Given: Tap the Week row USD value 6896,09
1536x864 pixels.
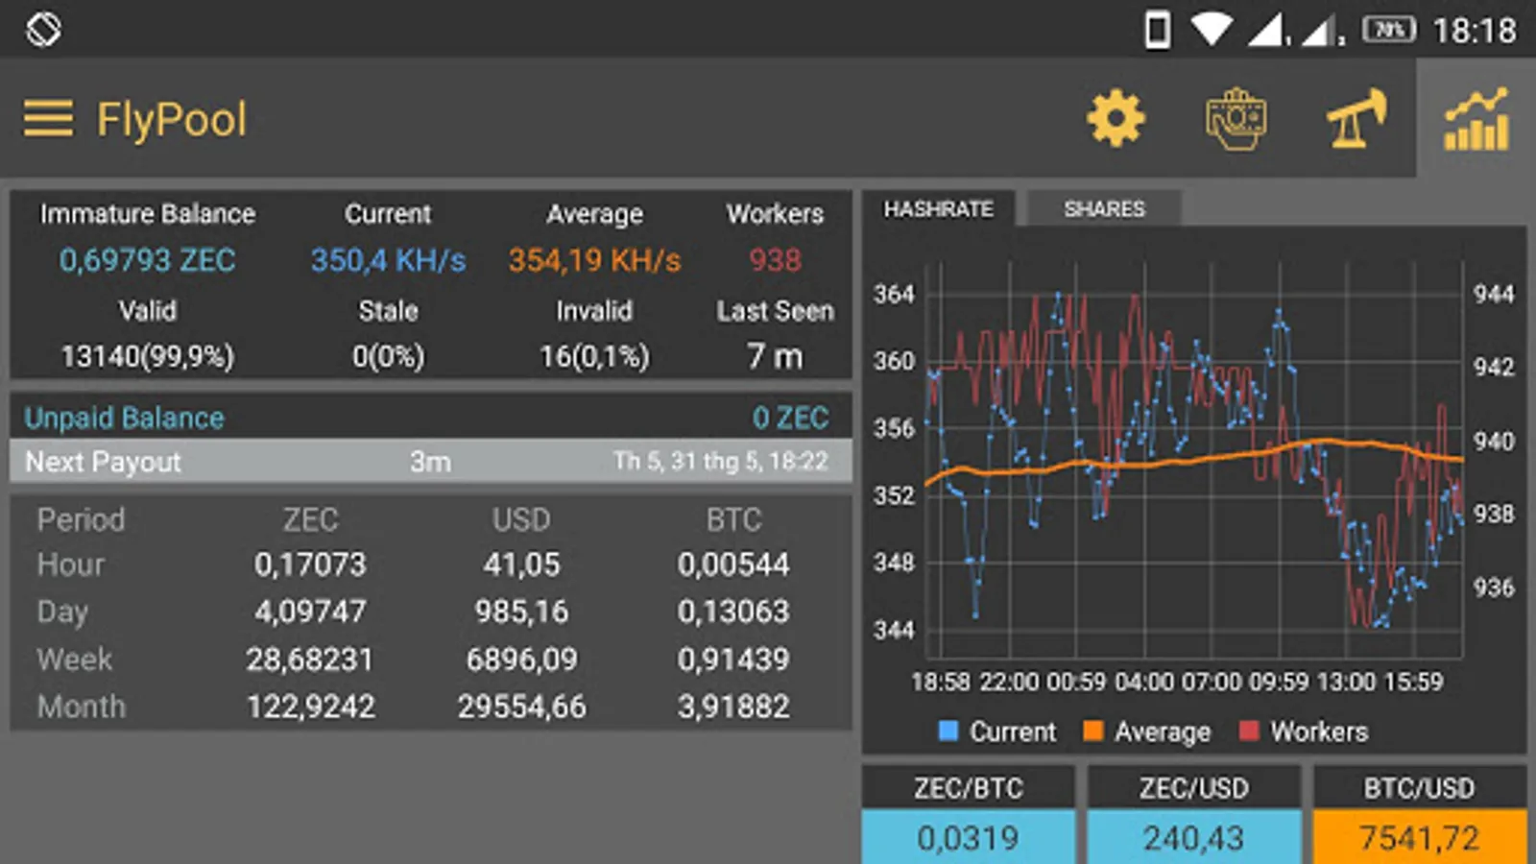Looking at the screenshot, I should click(521, 660).
